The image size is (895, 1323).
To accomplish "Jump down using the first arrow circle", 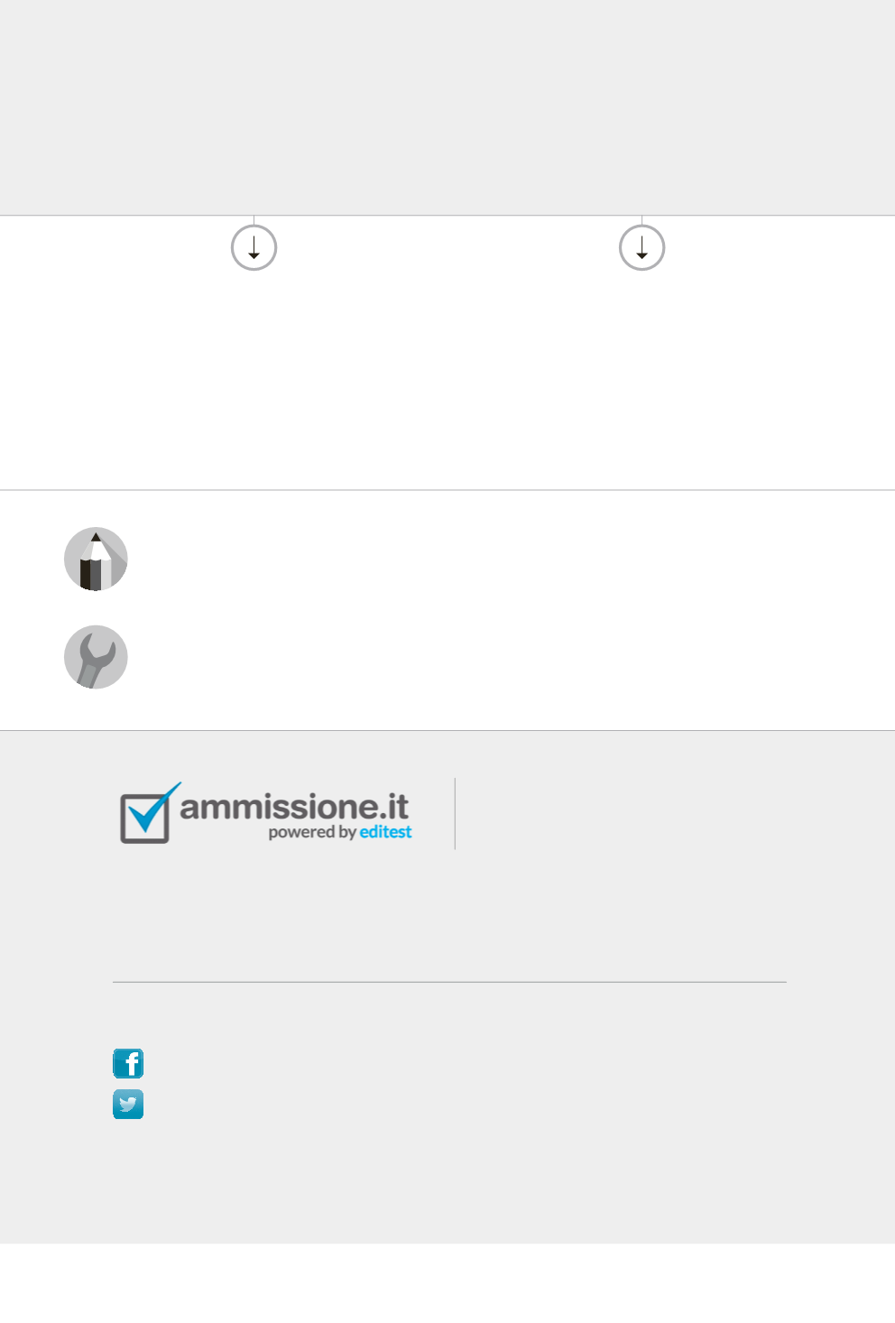I will coord(254,248).
